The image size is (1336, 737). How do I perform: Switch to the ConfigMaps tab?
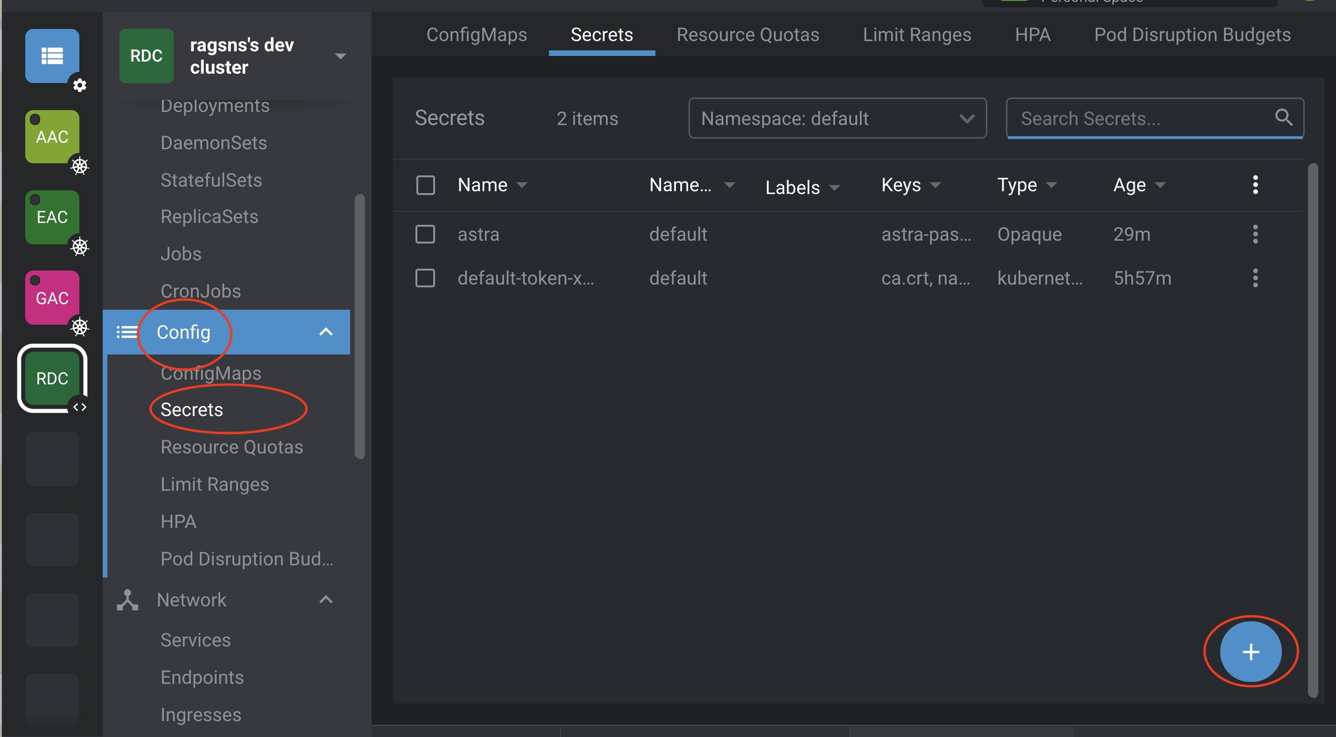tap(476, 35)
